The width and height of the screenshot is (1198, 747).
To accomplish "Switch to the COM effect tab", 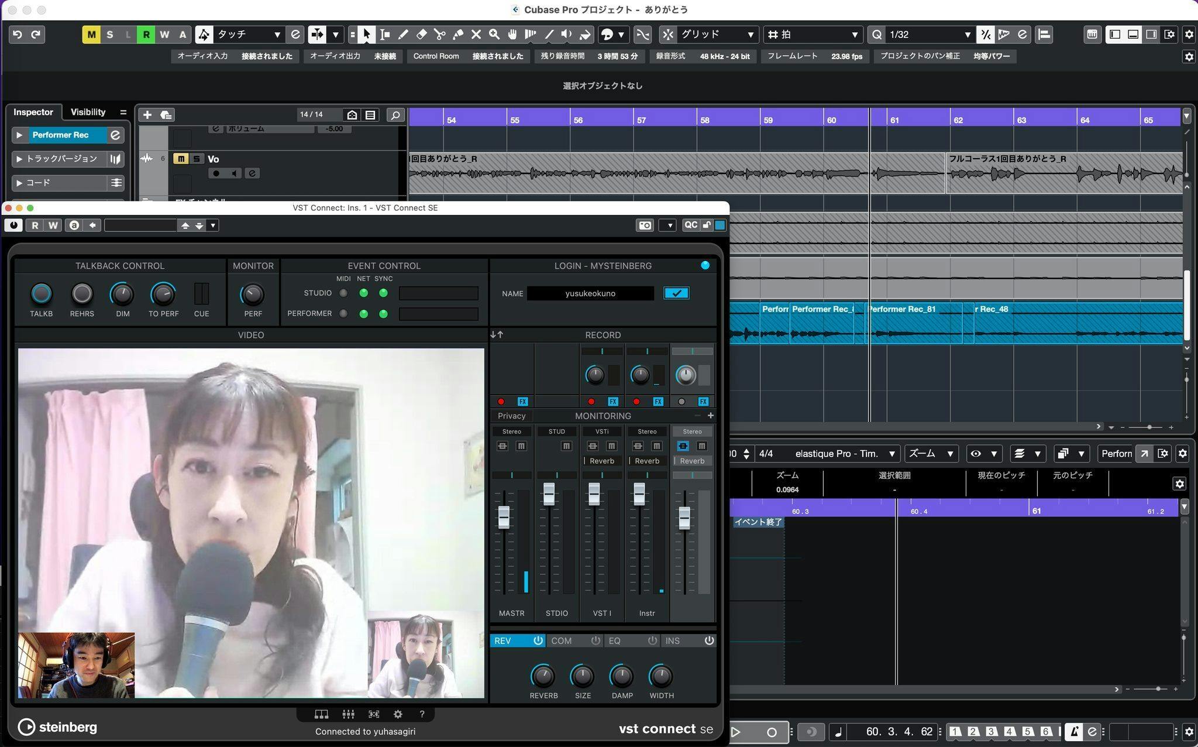I will point(562,640).
